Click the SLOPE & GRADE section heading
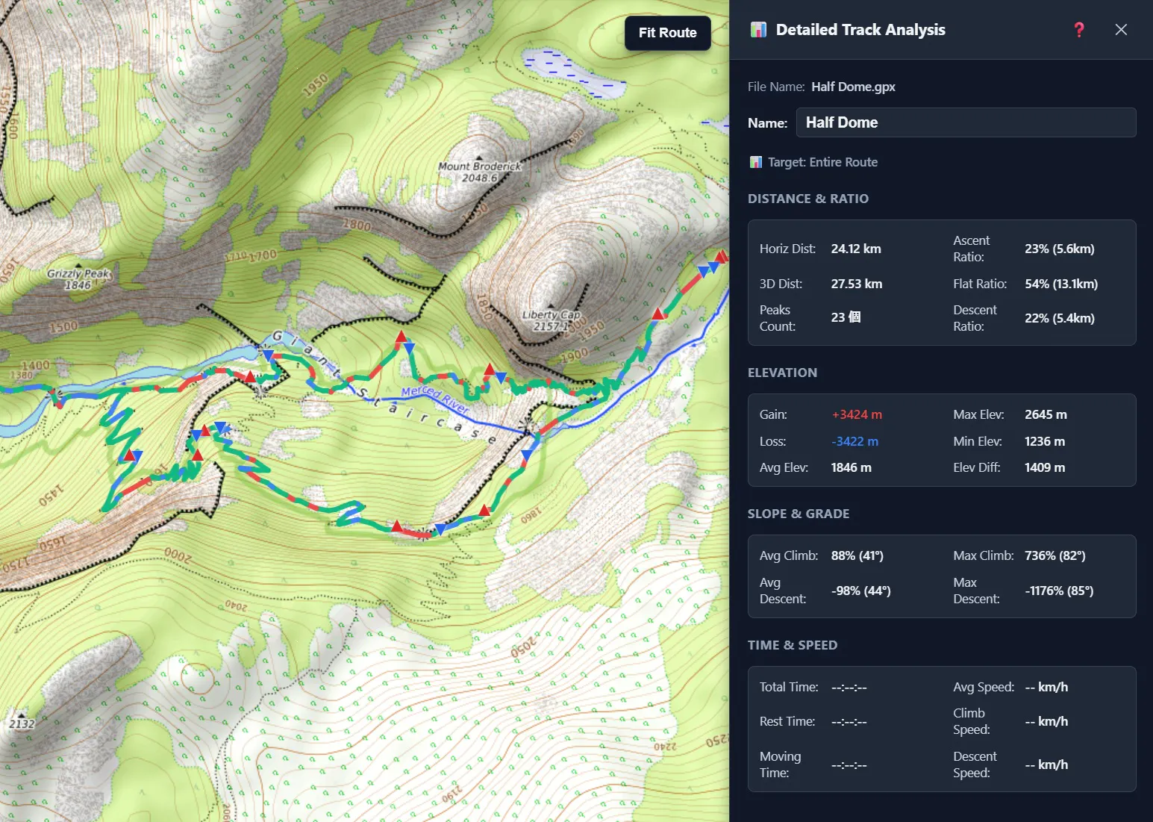Image resolution: width=1153 pixels, height=822 pixels. click(x=799, y=514)
